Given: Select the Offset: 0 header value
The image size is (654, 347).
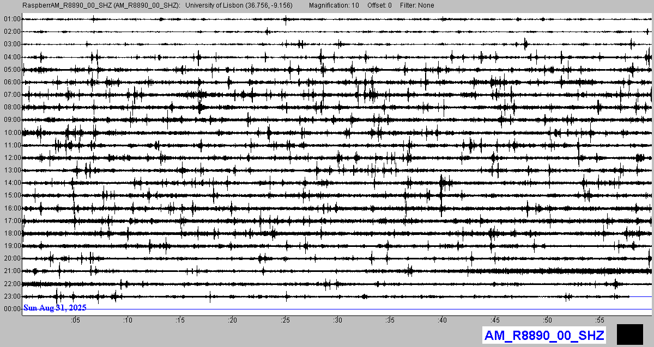Looking at the screenshot, I should click(379, 5).
